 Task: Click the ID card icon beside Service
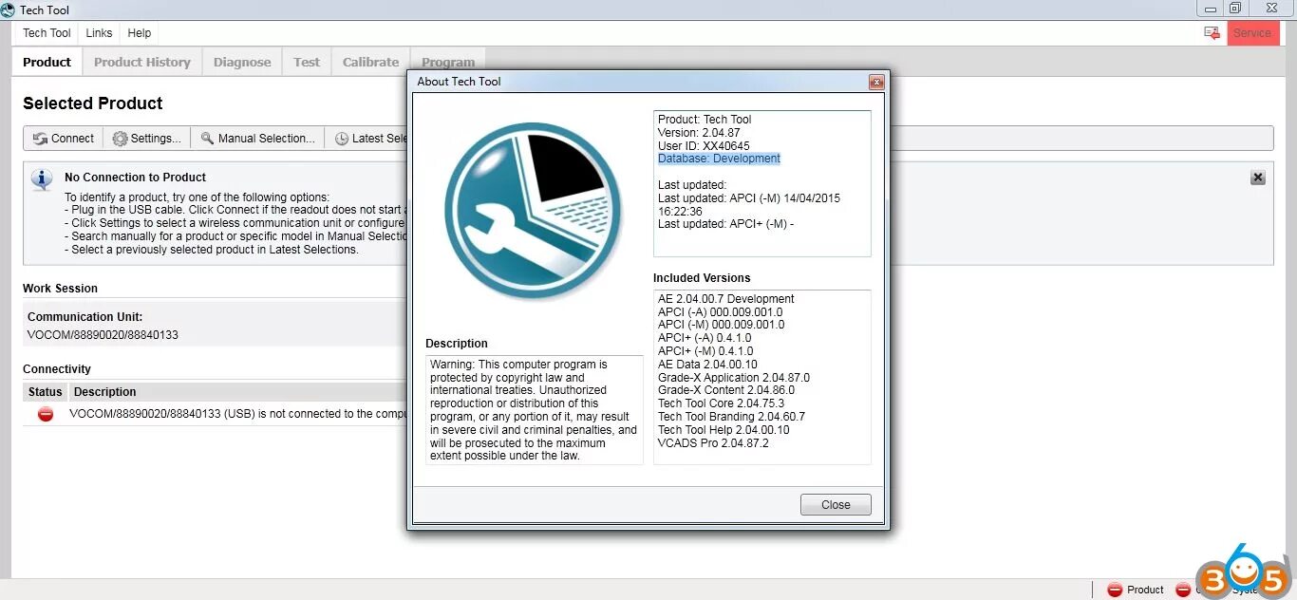1212,32
